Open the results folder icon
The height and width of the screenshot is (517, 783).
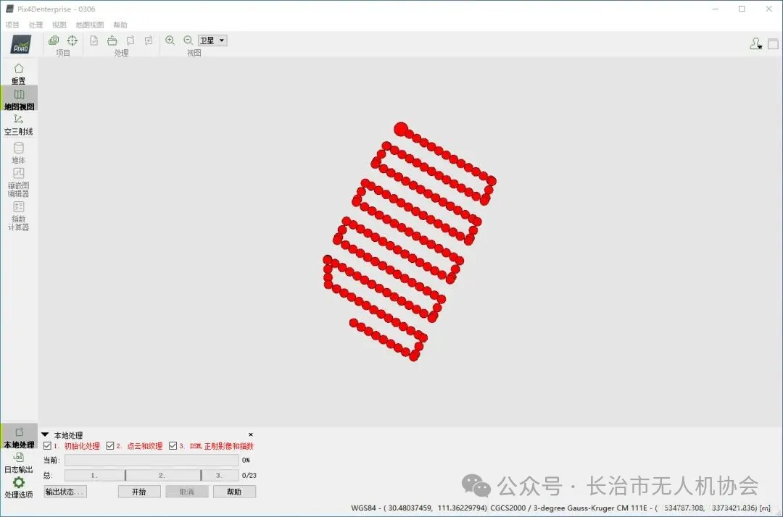[112, 41]
